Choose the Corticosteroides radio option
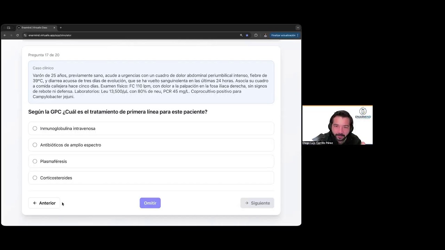The image size is (445, 250). [35, 178]
